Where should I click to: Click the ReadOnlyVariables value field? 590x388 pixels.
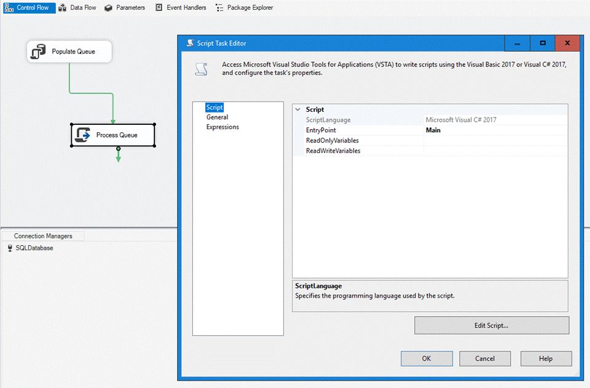(x=495, y=141)
